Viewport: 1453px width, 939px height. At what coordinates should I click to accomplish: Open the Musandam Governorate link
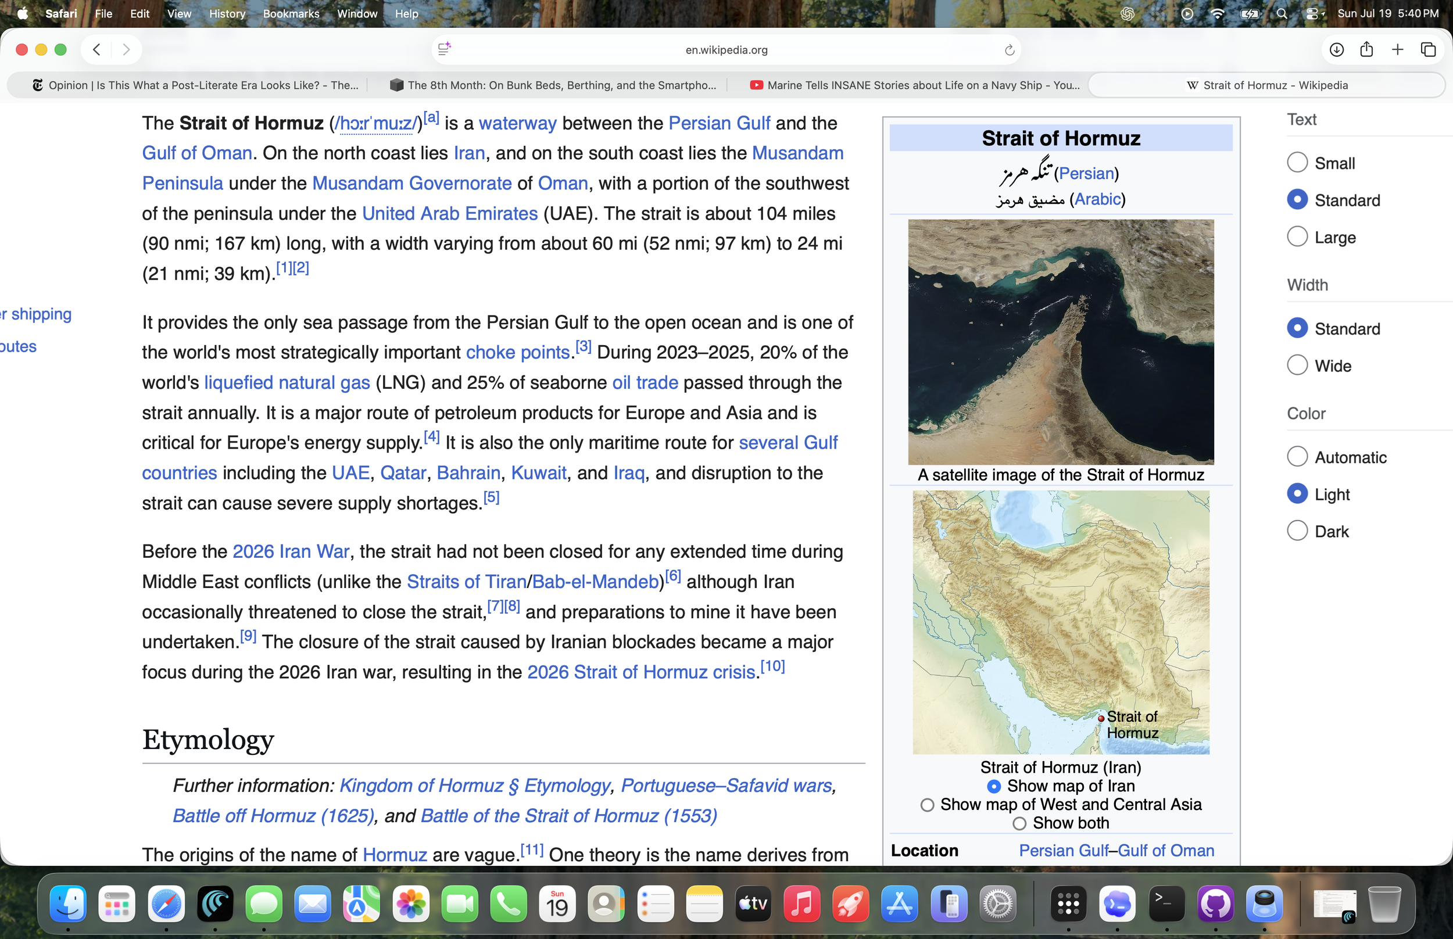click(x=411, y=184)
